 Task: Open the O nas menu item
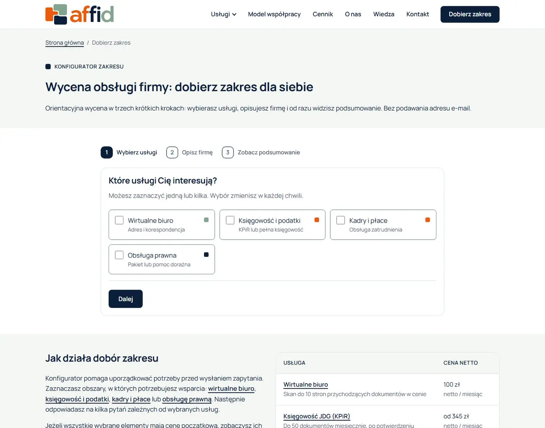point(353,14)
